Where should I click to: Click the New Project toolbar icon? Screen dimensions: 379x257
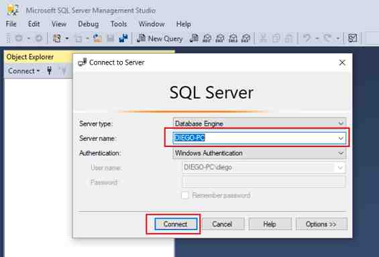click(57, 38)
